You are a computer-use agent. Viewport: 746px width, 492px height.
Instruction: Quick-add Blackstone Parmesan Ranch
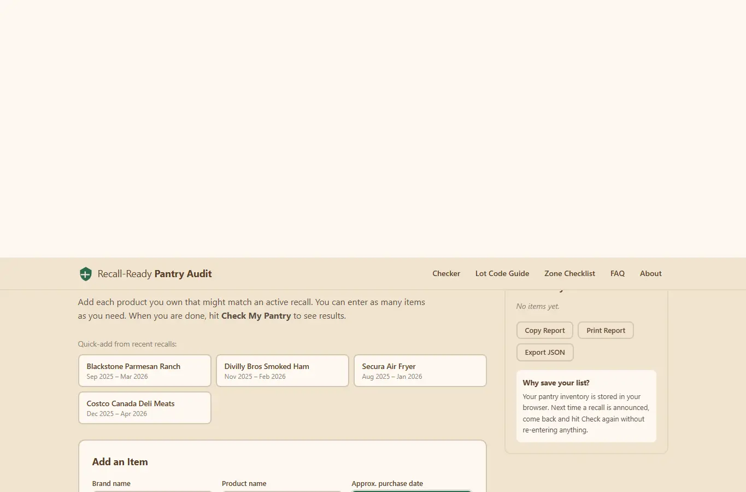[145, 371]
